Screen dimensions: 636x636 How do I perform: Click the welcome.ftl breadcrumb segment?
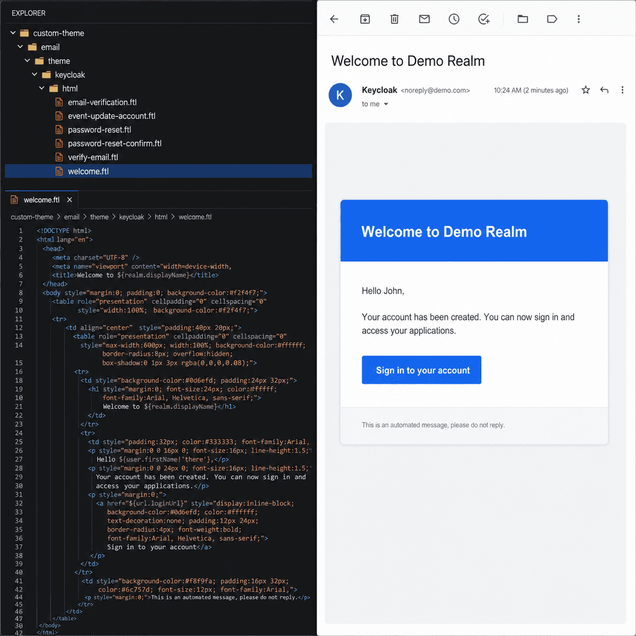coord(195,217)
